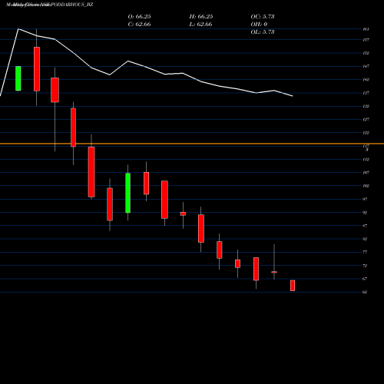Click the 147 price axis label
Image resolution: width=384 pixels, height=384 pixels.
[x=366, y=66]
